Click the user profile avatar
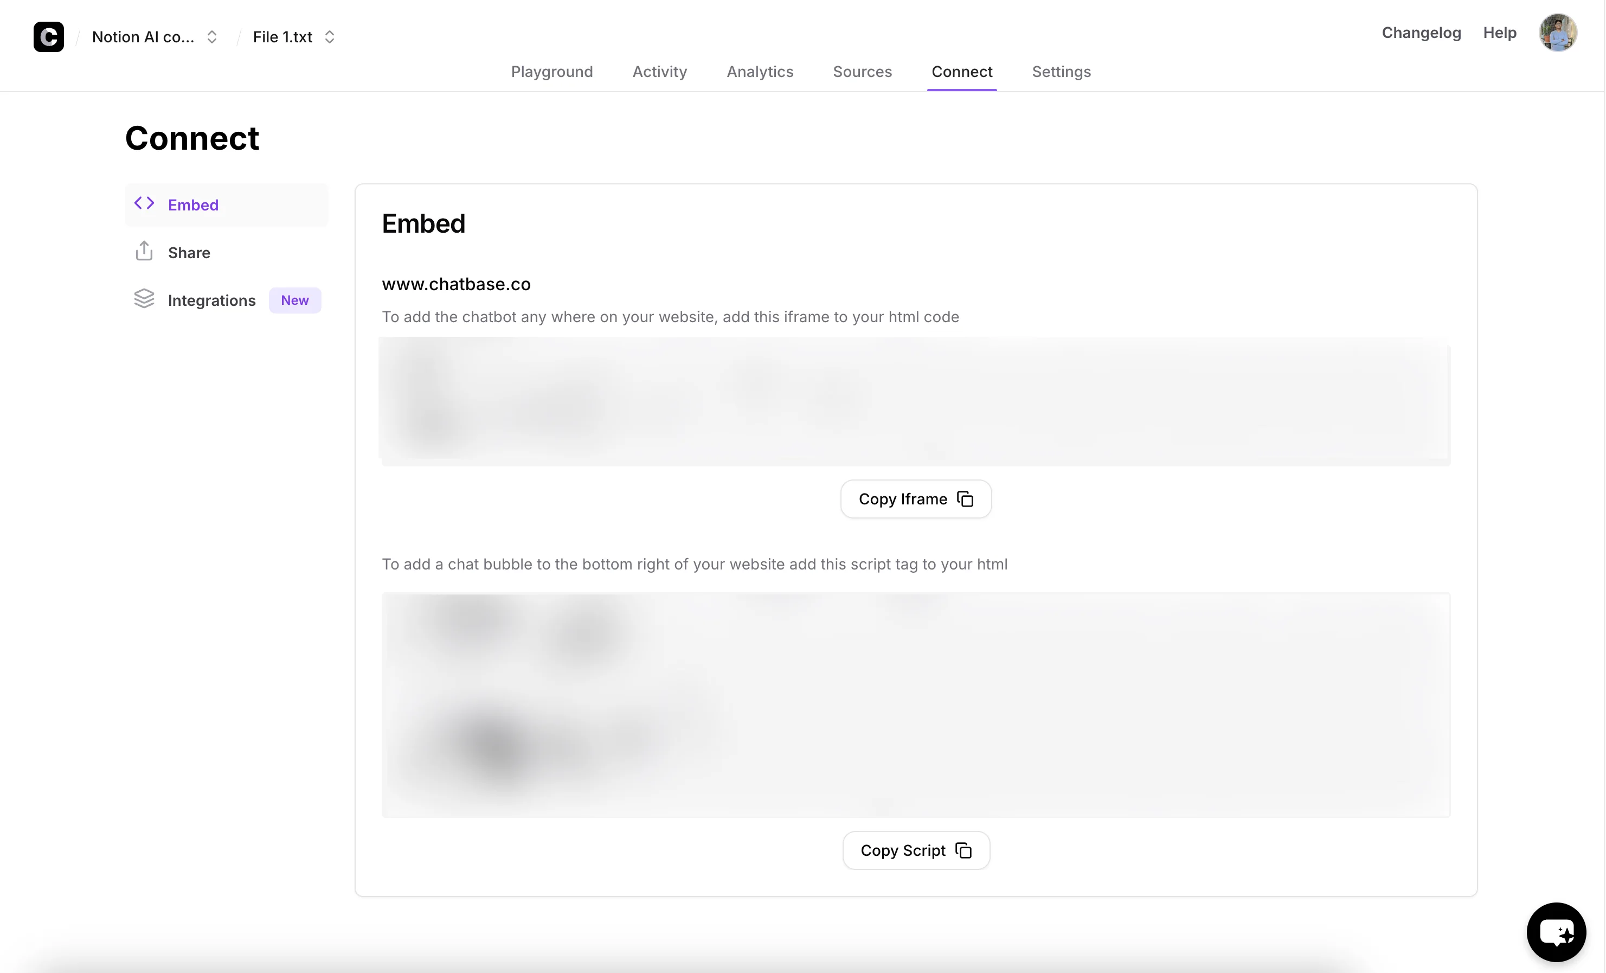 (x=1557, y=33)
